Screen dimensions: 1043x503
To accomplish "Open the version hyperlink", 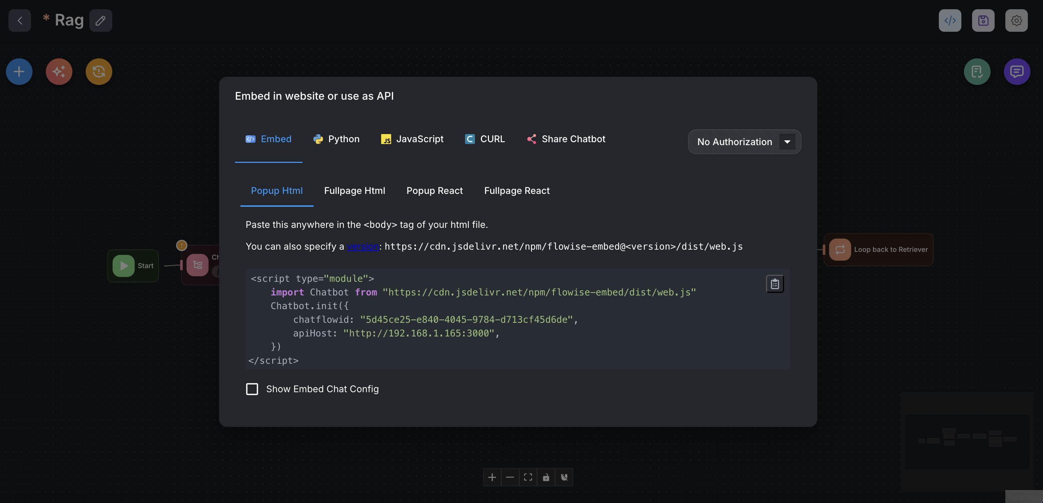I will click(363, 246).
